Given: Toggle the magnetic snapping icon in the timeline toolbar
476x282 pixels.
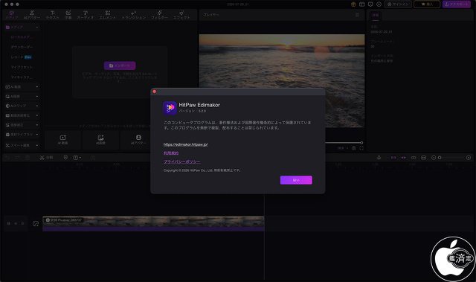Looking at the screenshot, I should tap(393, 158).
